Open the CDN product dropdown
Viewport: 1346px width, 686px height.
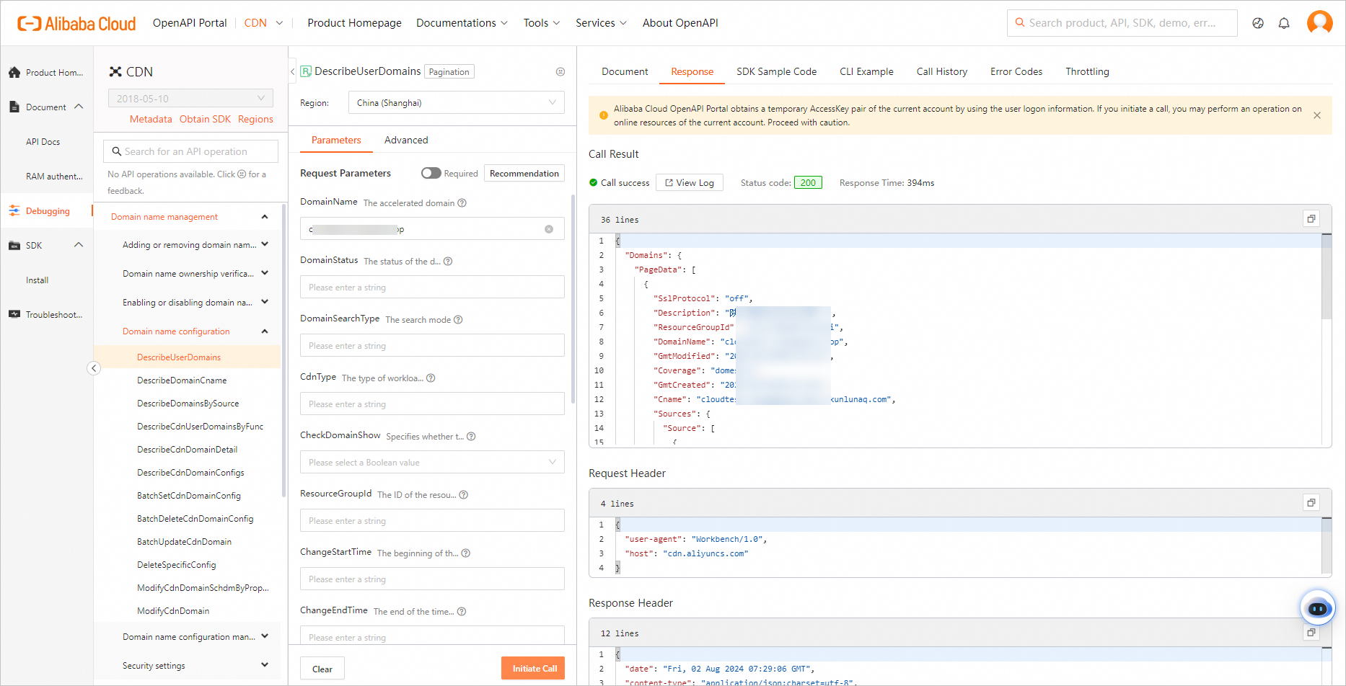click(264, 23)
